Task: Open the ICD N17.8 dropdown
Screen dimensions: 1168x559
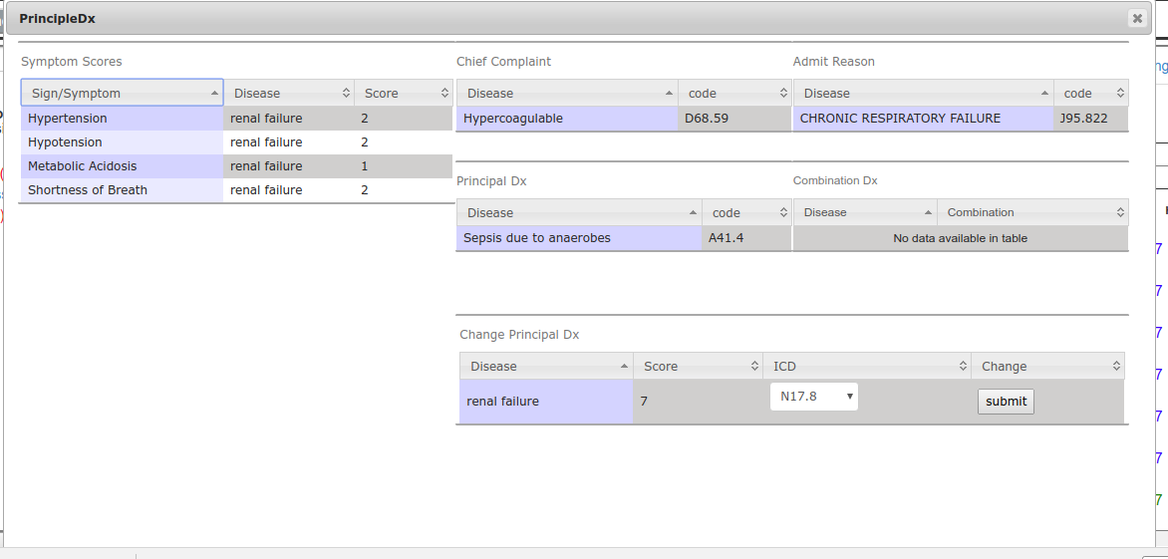Action: click(x=814, y=397)
